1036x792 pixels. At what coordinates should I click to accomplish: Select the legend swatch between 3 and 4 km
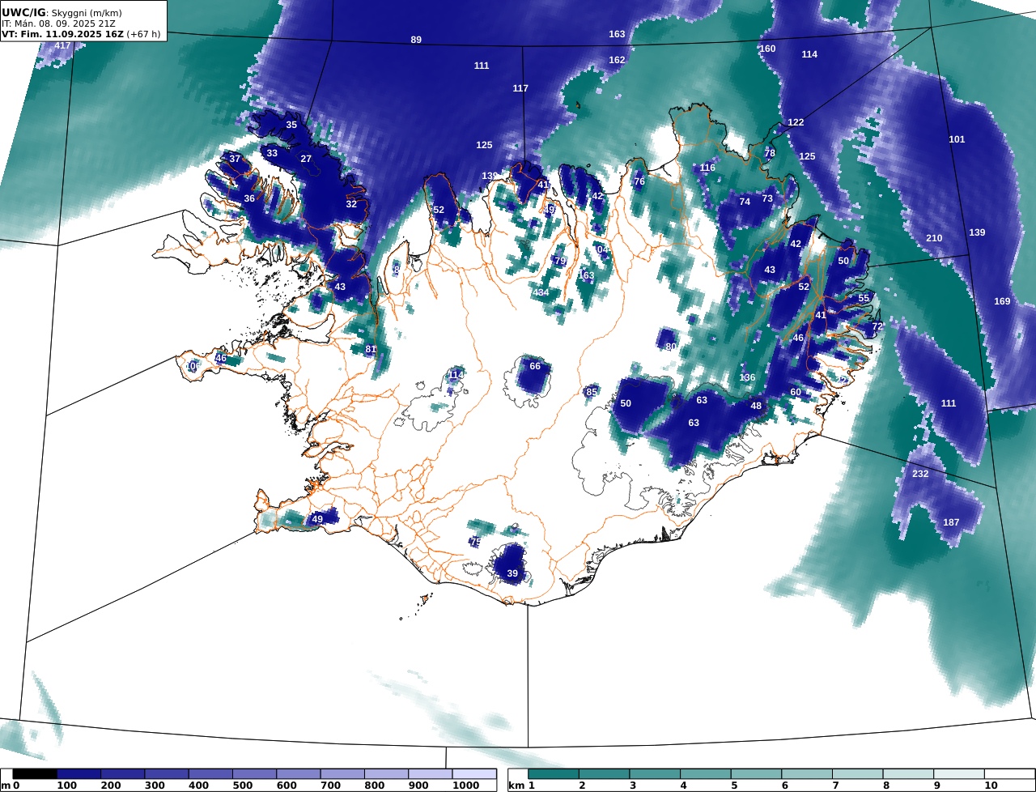click(656, 775)
